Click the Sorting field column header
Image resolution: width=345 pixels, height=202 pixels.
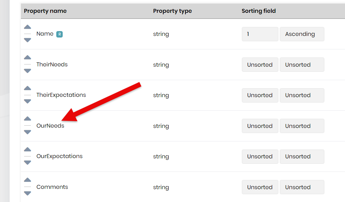(x=259, y=11)
